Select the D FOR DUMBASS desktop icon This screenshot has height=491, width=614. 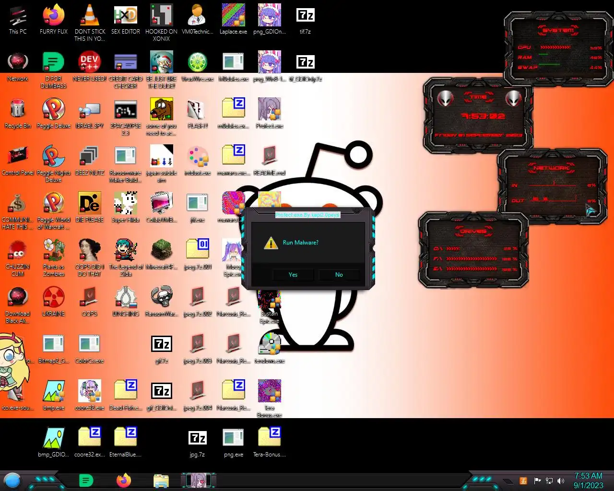pyautogui.click(x=54, y=70)
